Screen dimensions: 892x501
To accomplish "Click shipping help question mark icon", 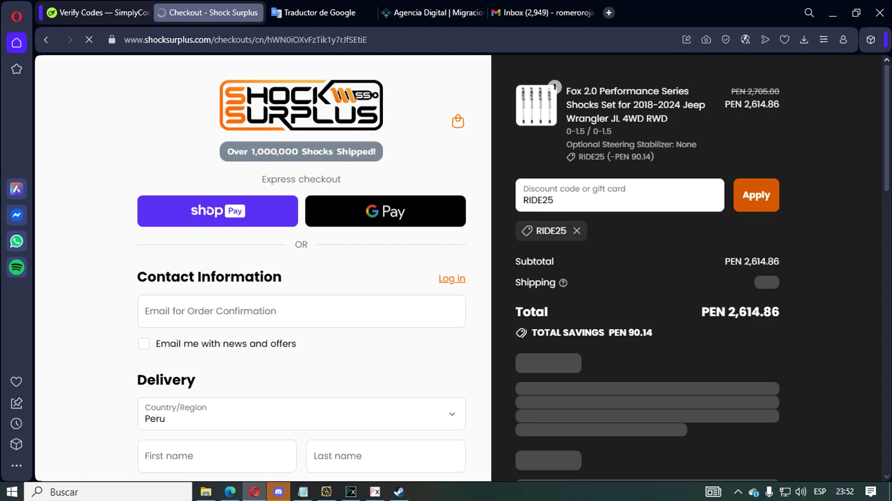I will tap(563, 283).
